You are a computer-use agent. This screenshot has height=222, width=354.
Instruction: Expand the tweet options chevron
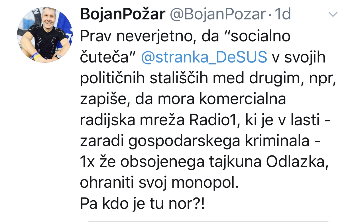[333, 14]
